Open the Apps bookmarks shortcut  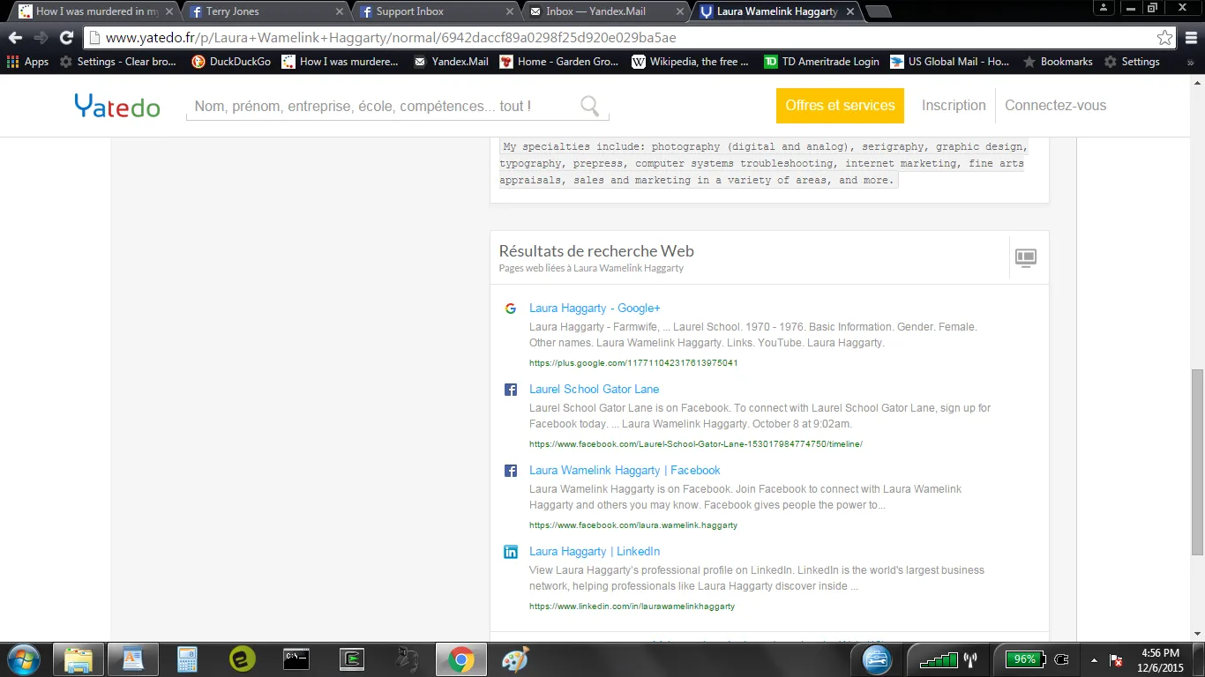coord(27,62)
